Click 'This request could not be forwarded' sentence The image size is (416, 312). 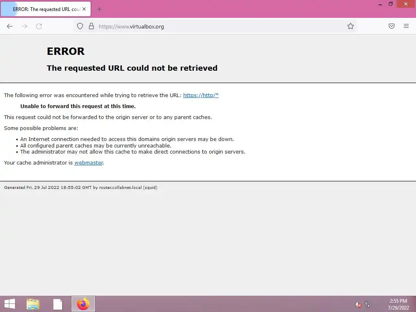click(108, 117)
